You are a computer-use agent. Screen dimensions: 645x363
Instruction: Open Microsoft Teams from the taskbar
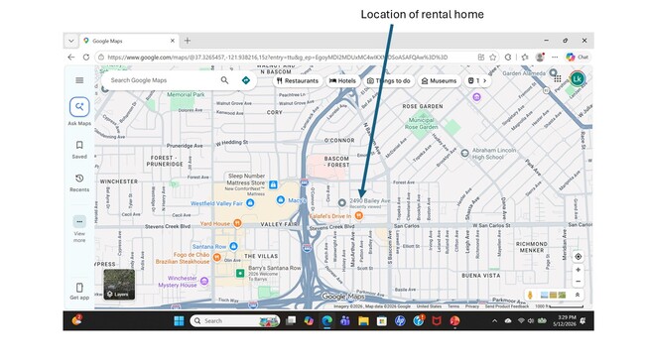pyautogui.click(x=344, y=320)
